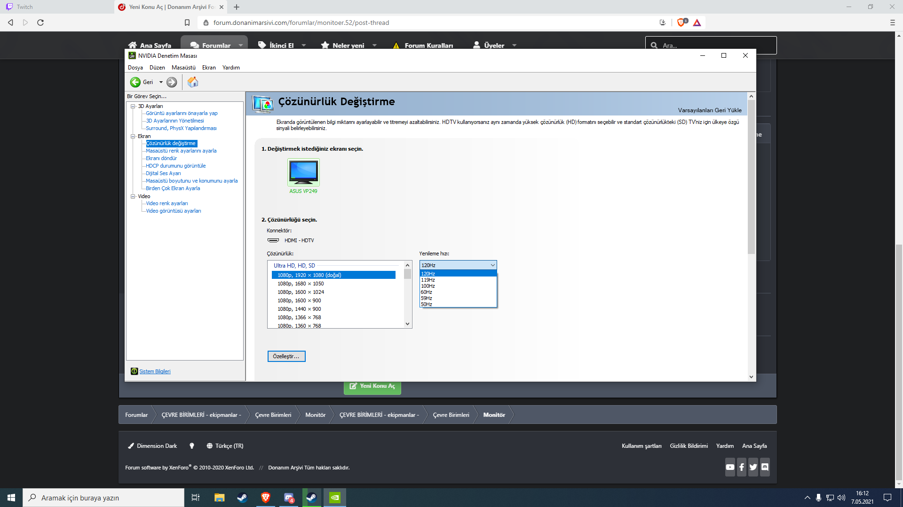Image resolution: width=903 pixels, height=507 pixels.
Task: Open Birden Çok Ekran Ayarla
Action: coord(173,188)
